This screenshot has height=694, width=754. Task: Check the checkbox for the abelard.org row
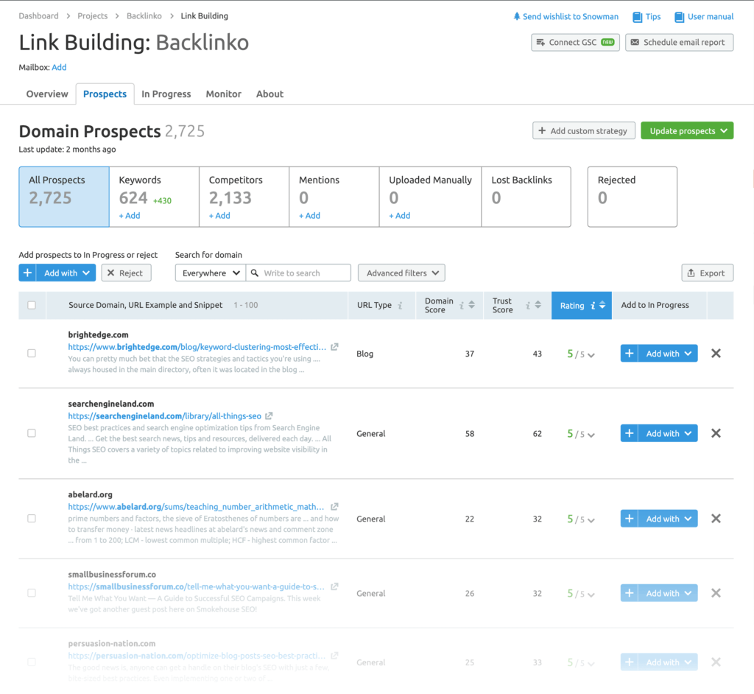pos(31,518)
